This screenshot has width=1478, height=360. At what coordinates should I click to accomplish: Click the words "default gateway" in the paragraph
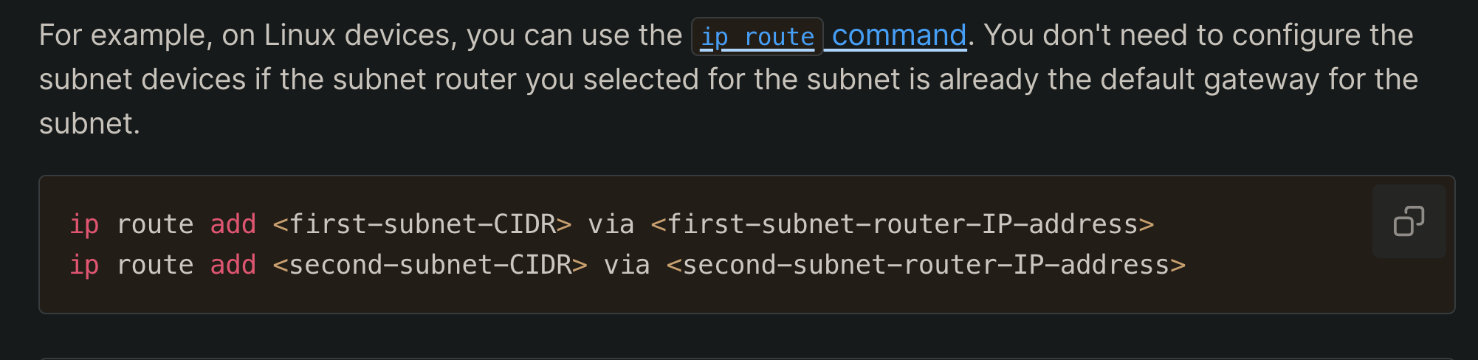pos(1209,80)
